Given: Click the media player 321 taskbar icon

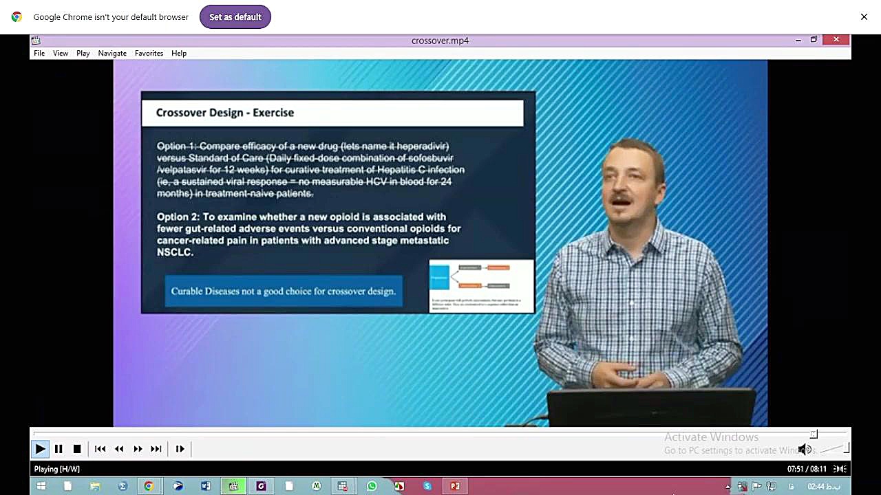Looking at the screenshot, I should (233, 486).
